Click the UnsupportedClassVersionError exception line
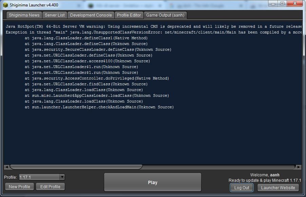 (154, 32)
